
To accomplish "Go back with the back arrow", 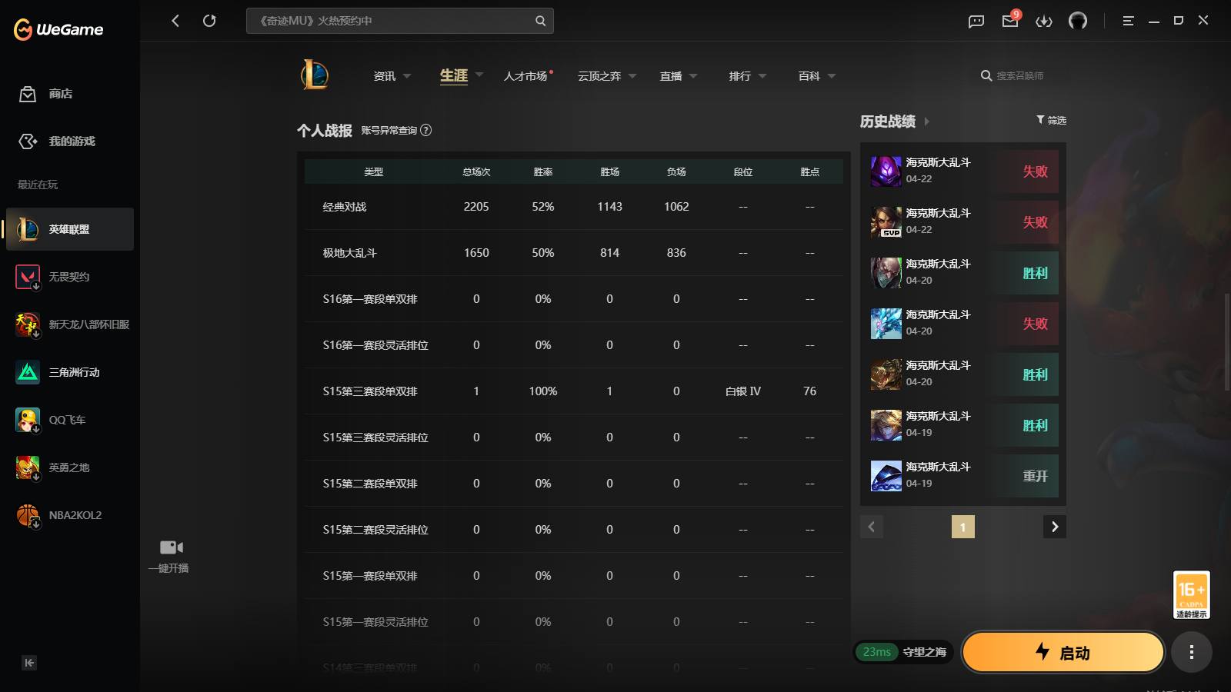I will point(175,21).
